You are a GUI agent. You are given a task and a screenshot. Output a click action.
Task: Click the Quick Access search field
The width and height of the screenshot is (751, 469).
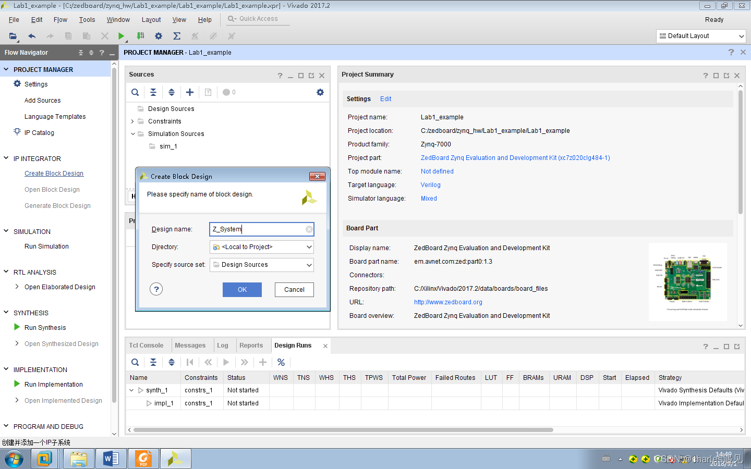click(x=259, y=19)
